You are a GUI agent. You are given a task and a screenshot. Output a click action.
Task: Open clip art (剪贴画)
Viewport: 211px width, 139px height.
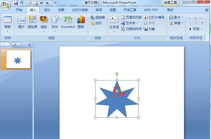pos(33,22)
